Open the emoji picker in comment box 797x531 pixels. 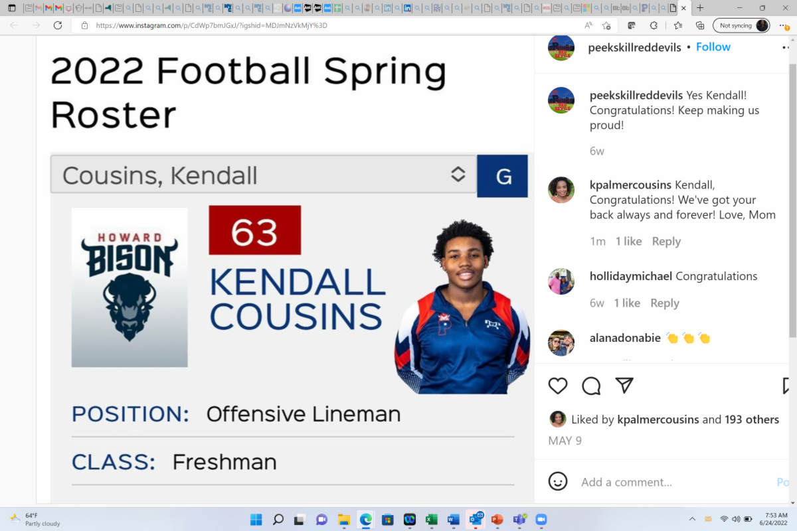click(x=558, y=481)
